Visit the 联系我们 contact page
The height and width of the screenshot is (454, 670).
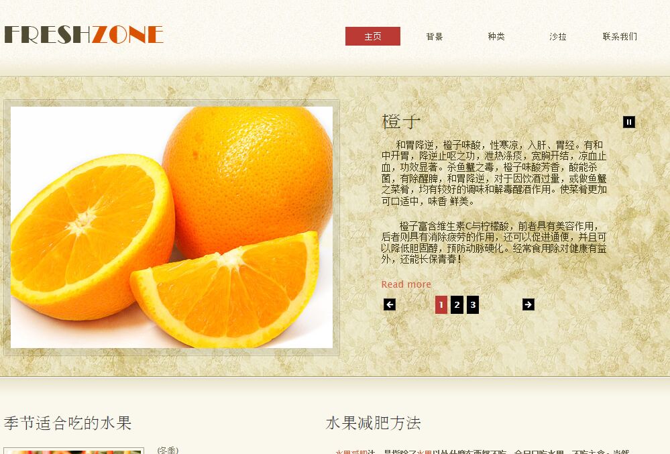620,37
